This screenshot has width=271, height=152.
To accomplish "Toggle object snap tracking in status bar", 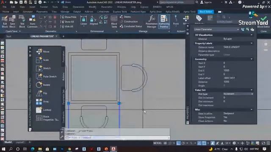I will pyautogui.click(x=199, y=143).
